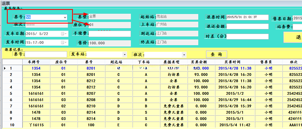Click the 发车时间 value 15:17:00
302x129 pixels.
click(x=35, y=42)
